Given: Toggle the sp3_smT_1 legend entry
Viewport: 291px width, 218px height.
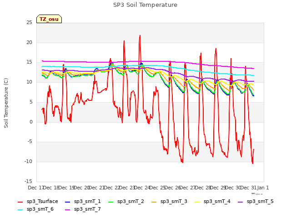Looking at the screenshot, I should (83, 202).
